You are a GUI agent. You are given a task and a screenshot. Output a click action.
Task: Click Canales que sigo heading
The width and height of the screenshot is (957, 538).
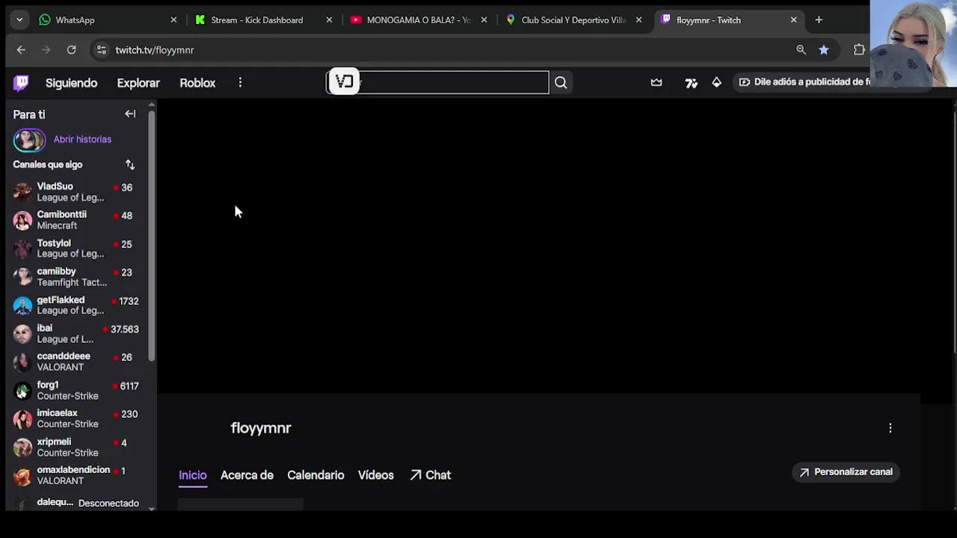[48, 164]
